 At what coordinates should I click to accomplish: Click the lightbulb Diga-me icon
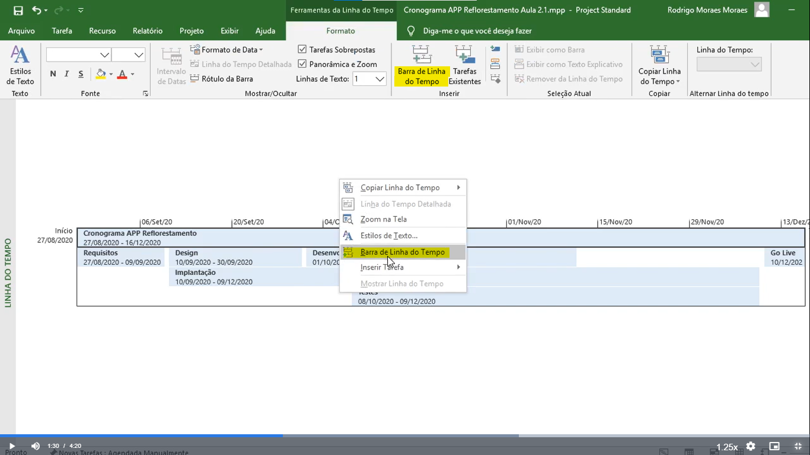point(410,31)
